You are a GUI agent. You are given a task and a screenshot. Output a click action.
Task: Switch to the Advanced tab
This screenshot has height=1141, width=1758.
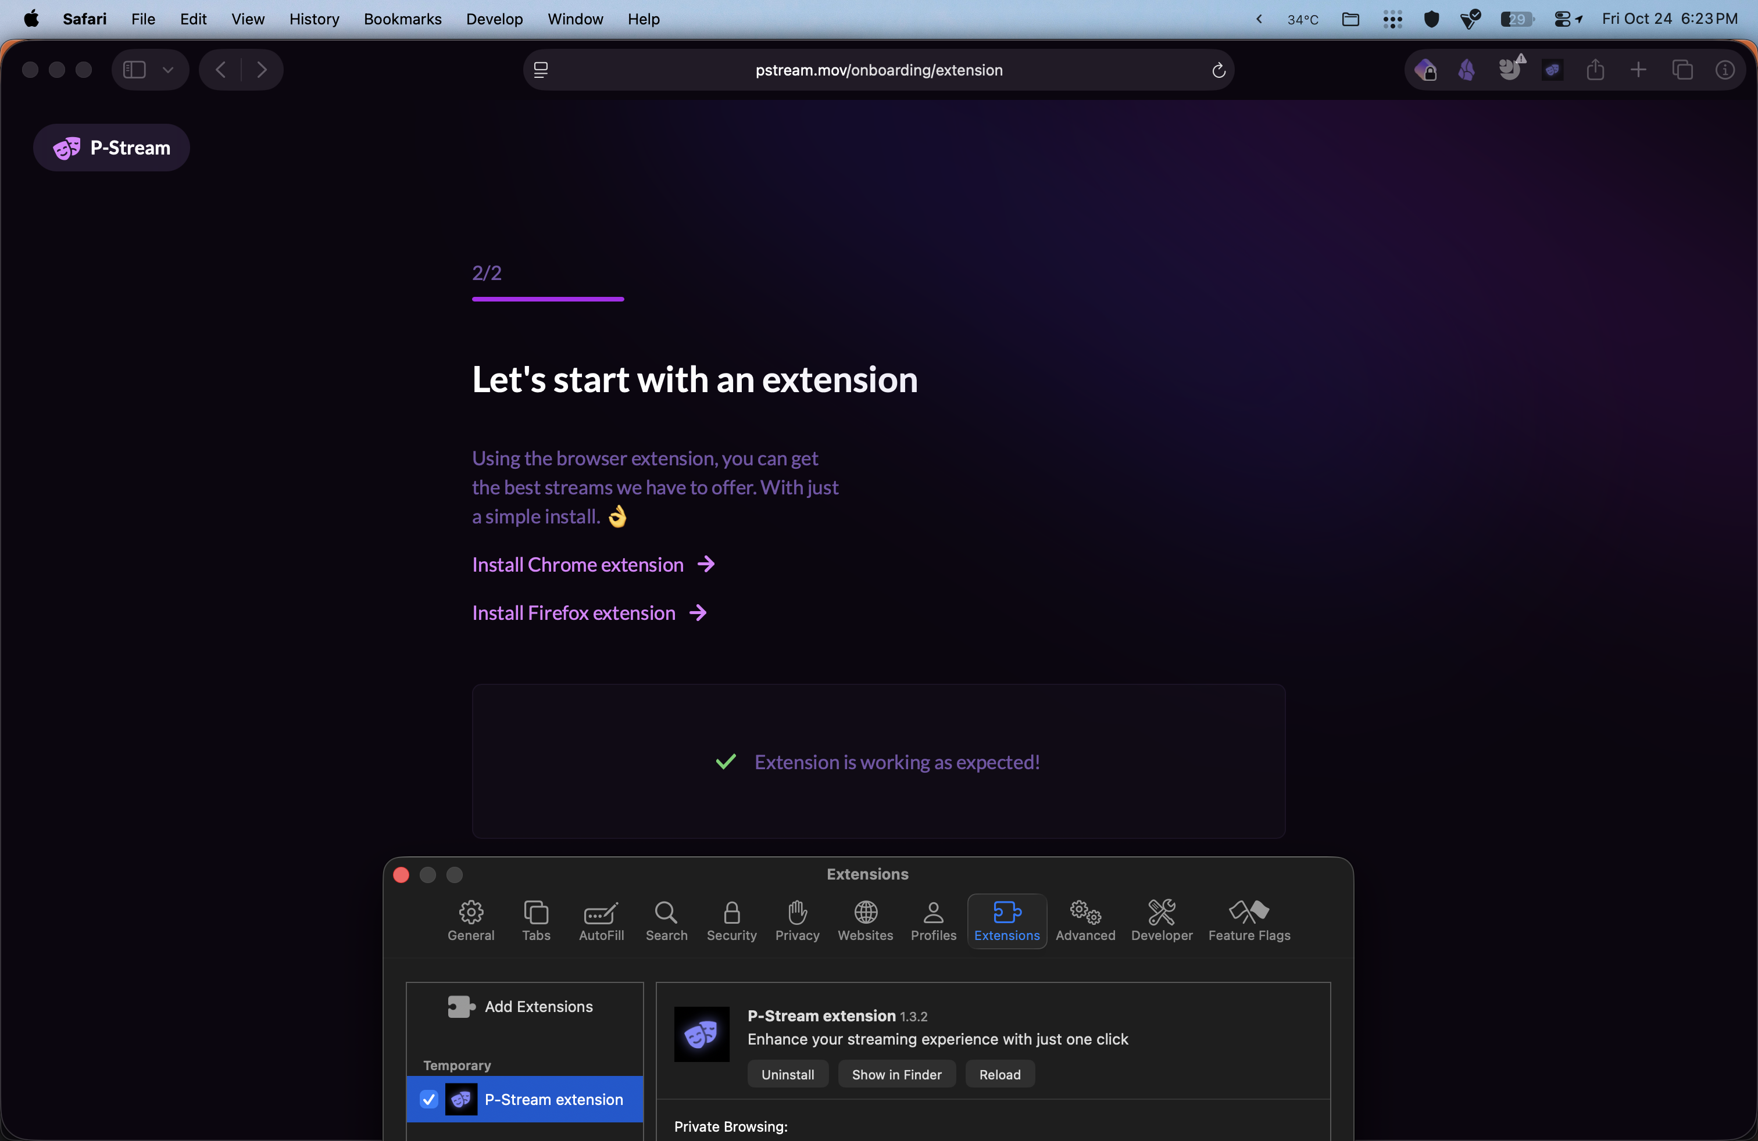click(x=1085, y=920)
